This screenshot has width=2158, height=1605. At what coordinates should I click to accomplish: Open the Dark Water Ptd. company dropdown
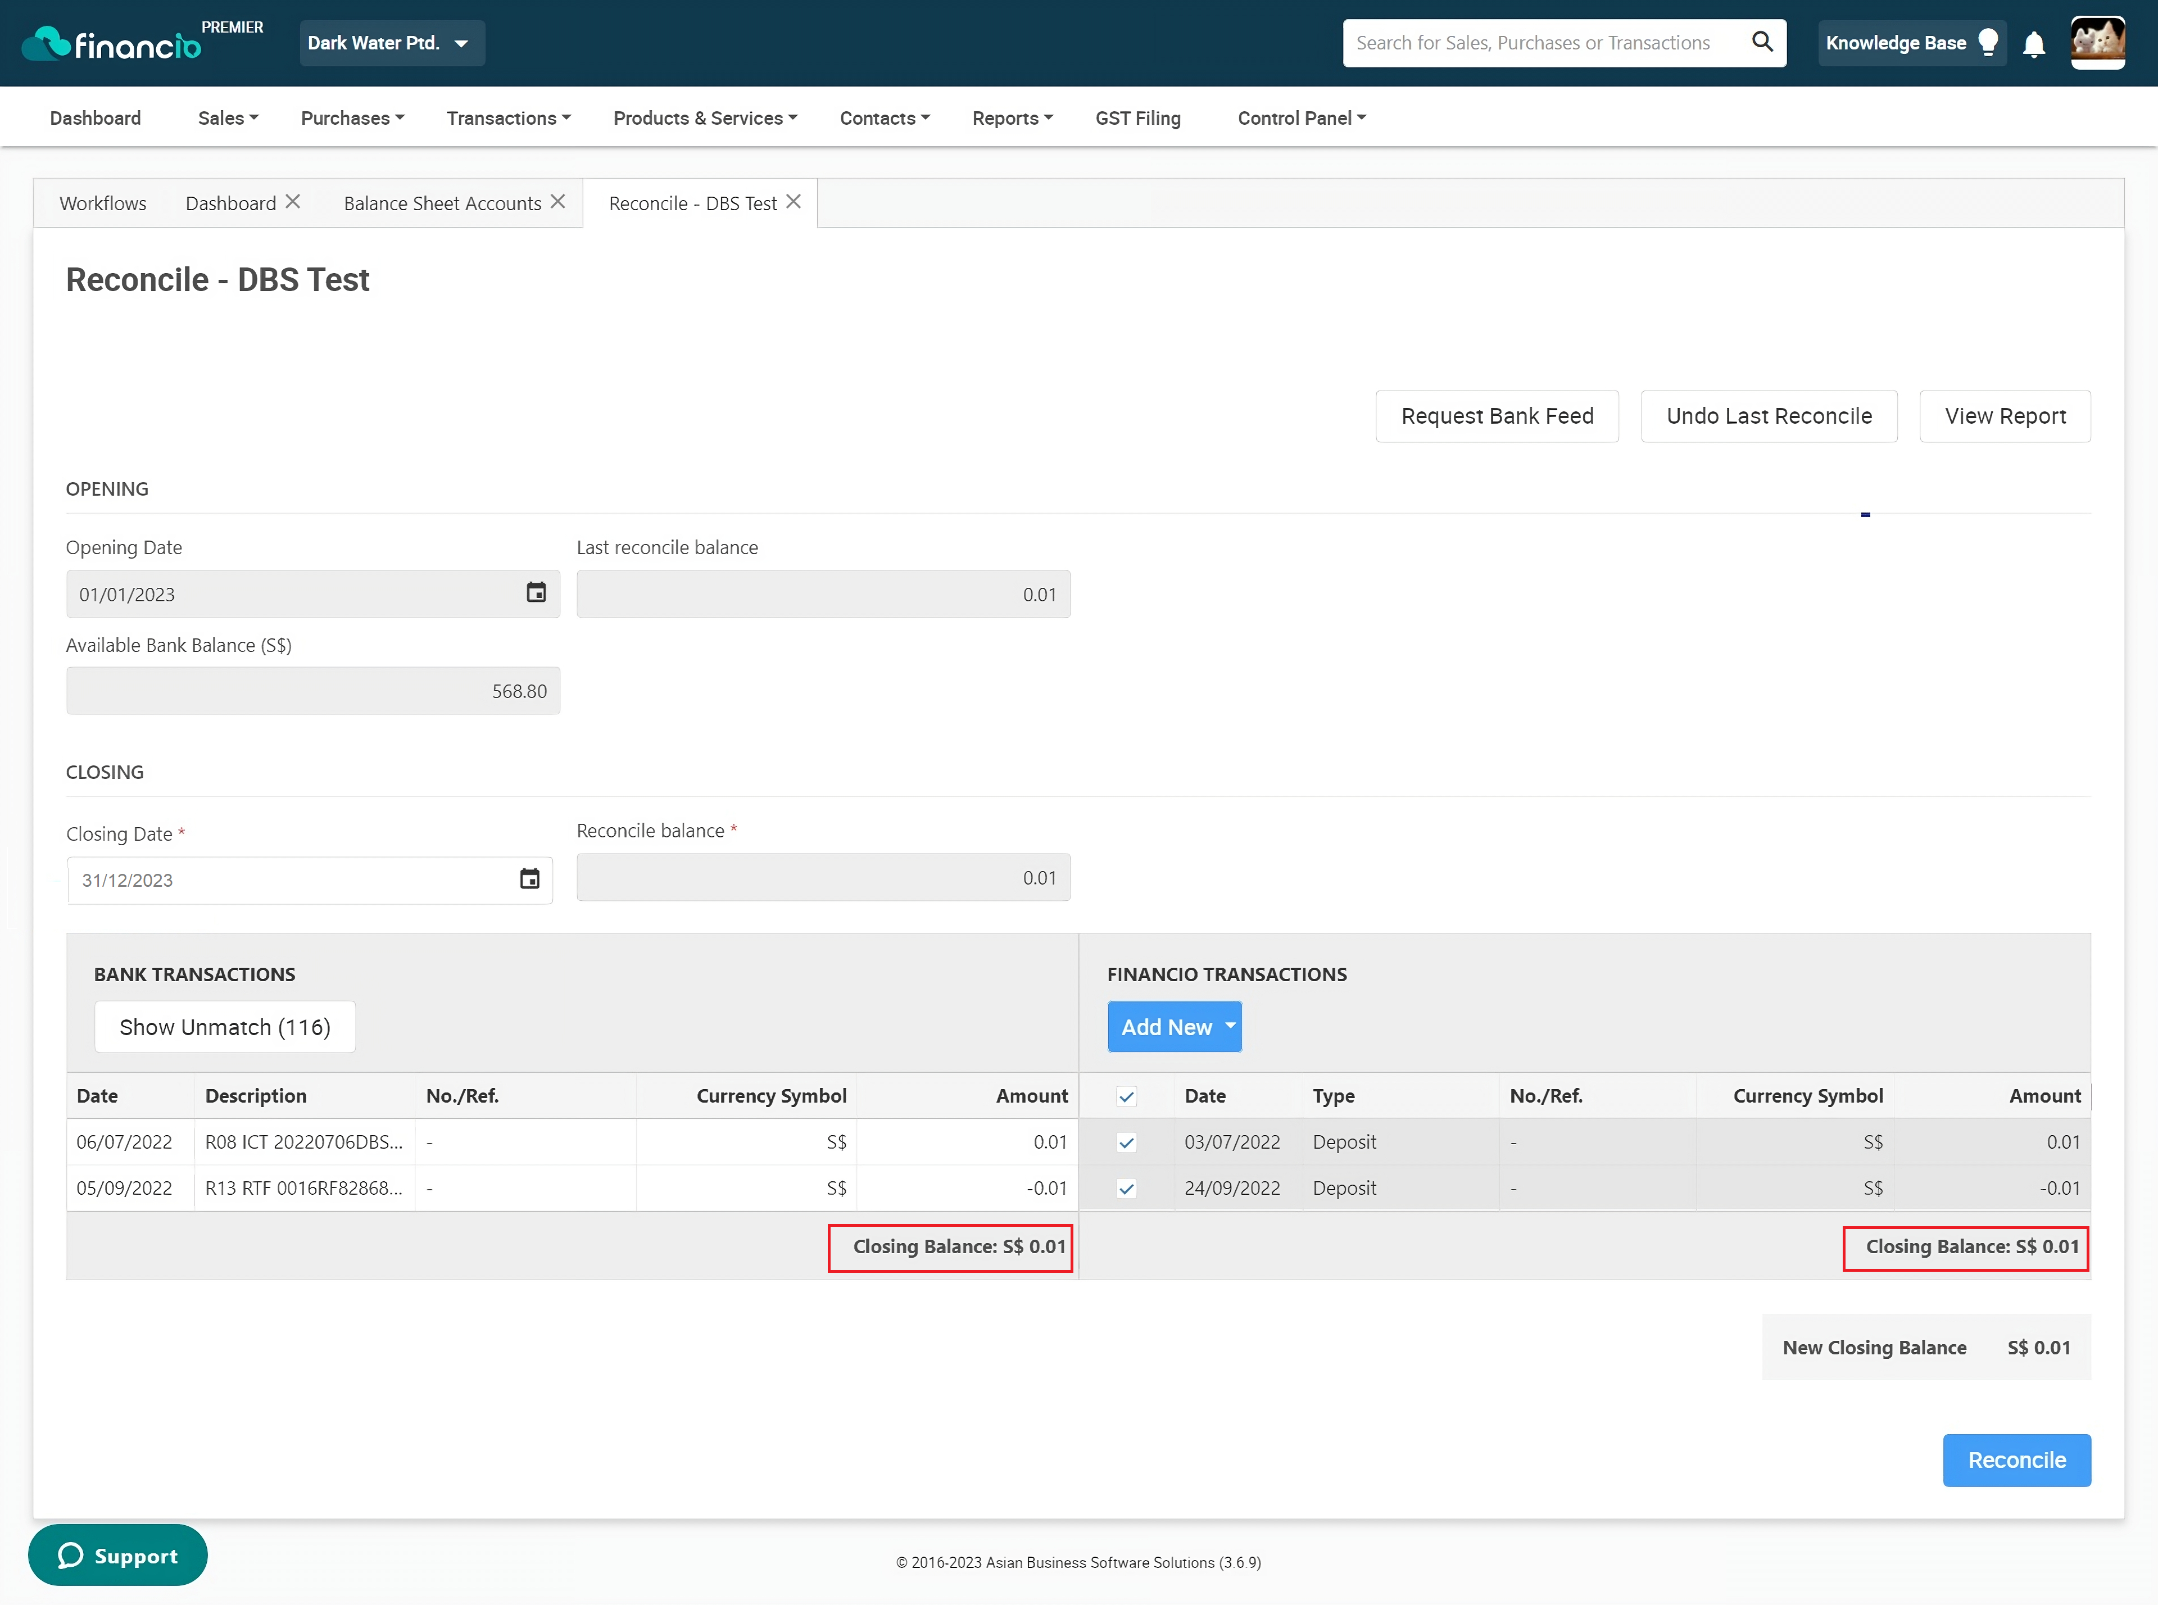[392, 43]
